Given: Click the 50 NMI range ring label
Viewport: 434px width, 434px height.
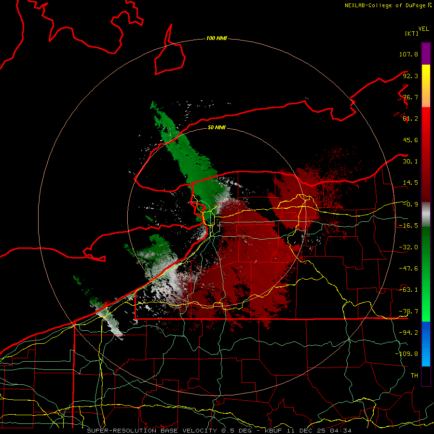Looking at the screenshot, I should click(217, 127).
